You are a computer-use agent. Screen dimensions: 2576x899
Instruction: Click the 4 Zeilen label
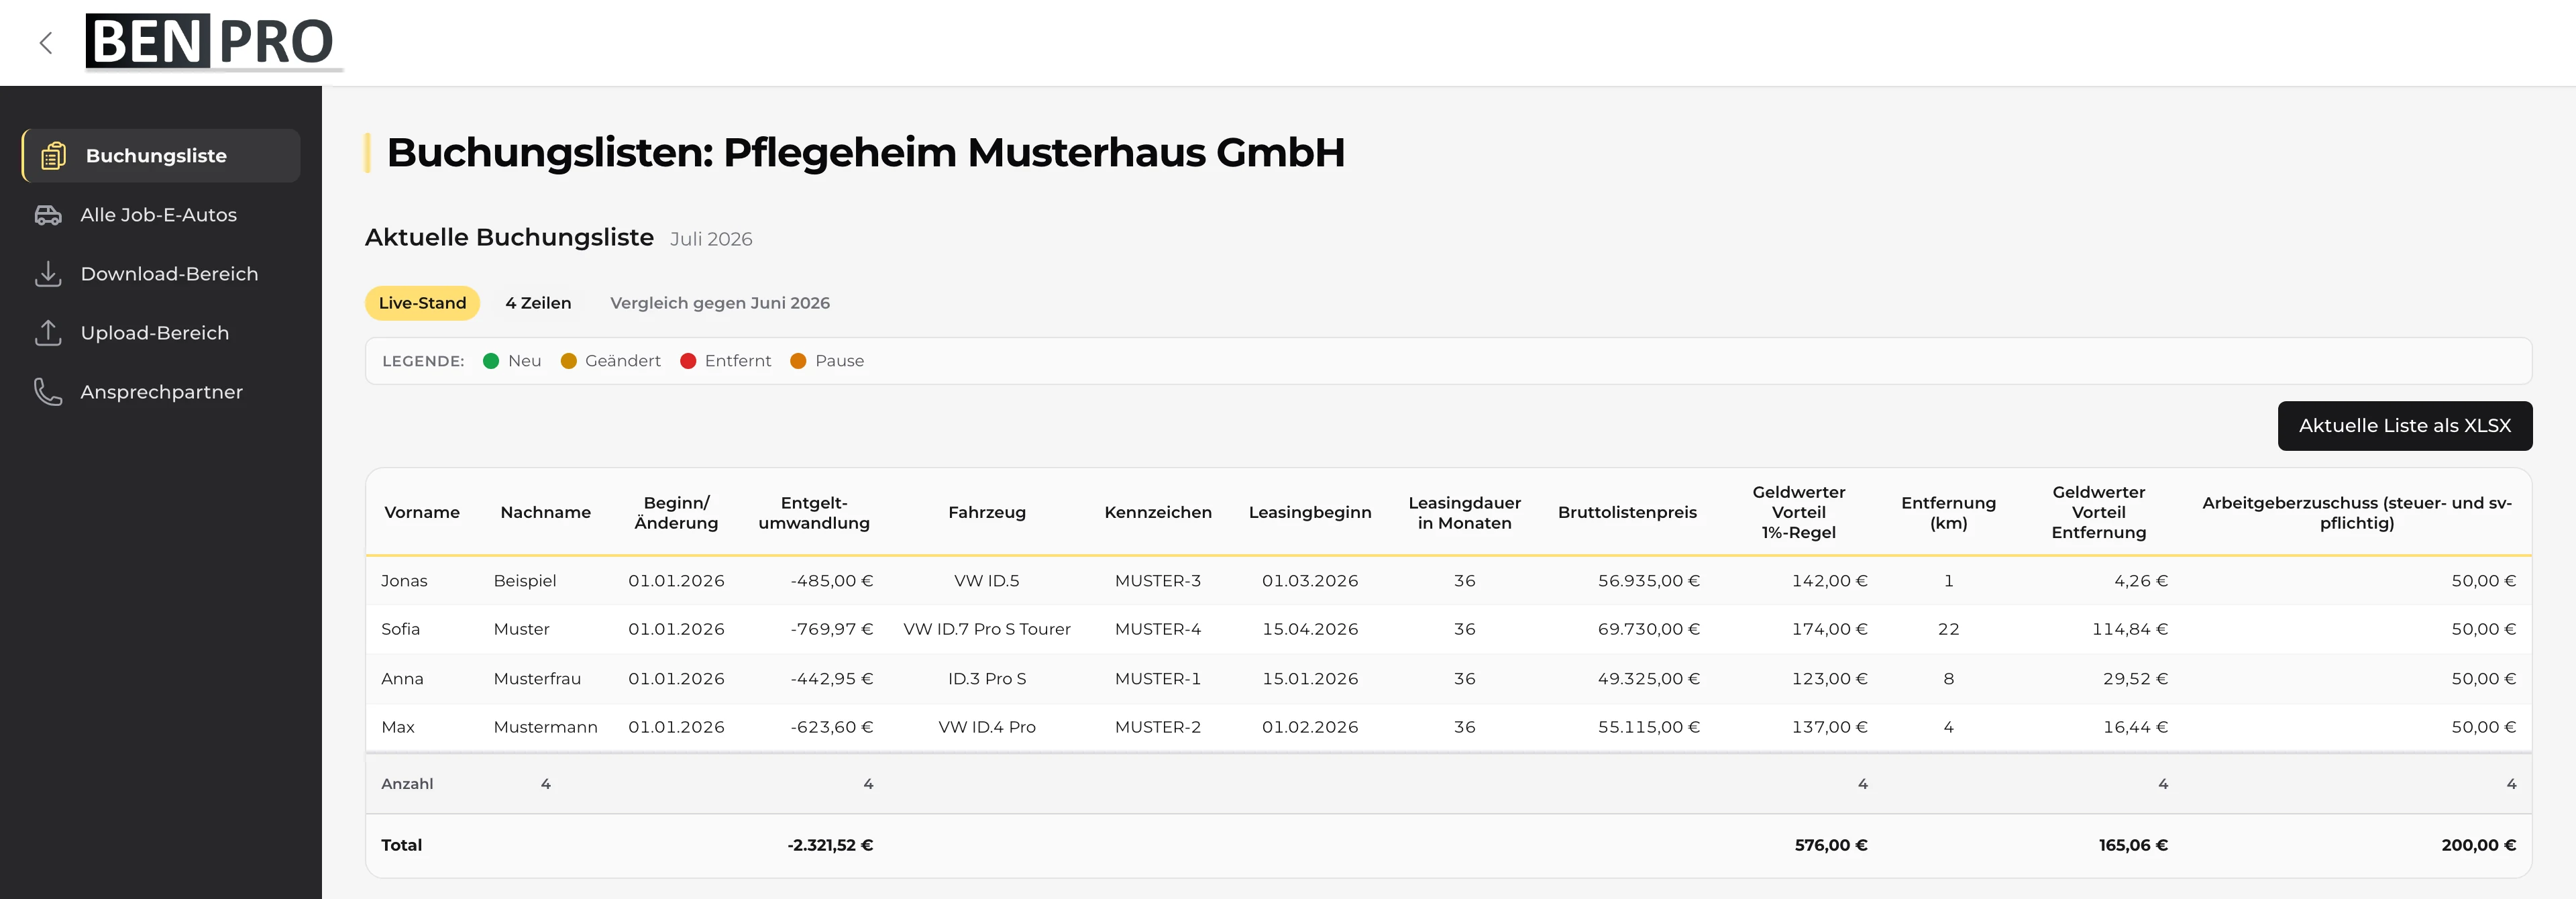coord(538,303)
